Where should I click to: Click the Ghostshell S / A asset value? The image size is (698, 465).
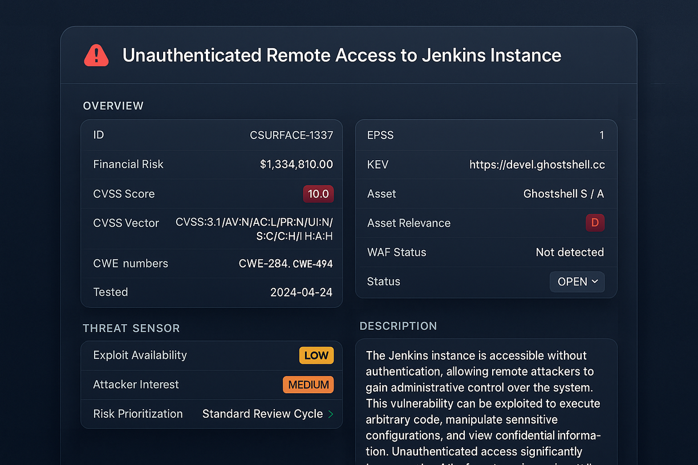(x=563, y=194)
